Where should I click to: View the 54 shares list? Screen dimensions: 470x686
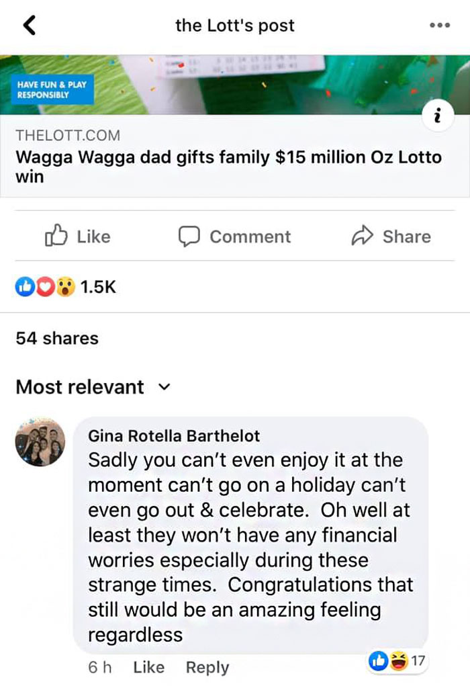pos(56,338)
